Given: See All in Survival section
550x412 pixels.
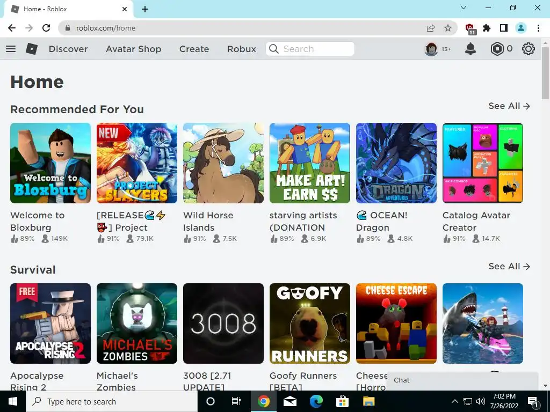Looking at the screenshot, I should coord(509,266).
